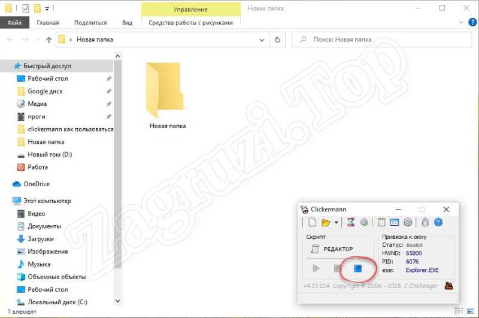Click the mouse icon in Clickermann toolbar
The width and height of the screenshot is (479, 318).
pyautogui.click(x=425, y=222)
